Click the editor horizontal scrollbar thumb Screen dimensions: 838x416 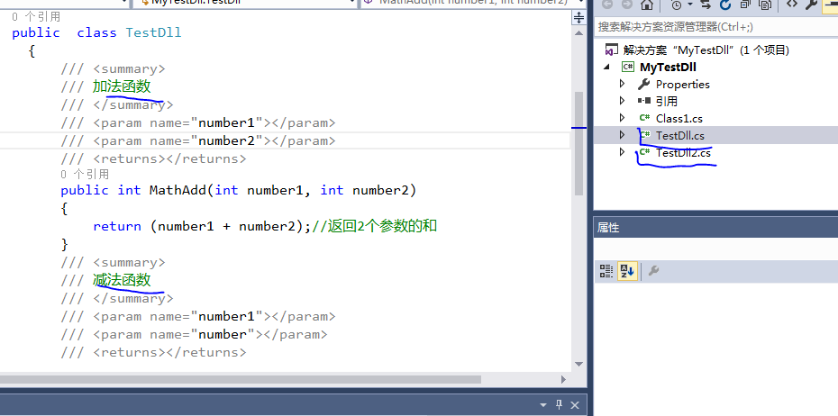[x=241, y=379]
